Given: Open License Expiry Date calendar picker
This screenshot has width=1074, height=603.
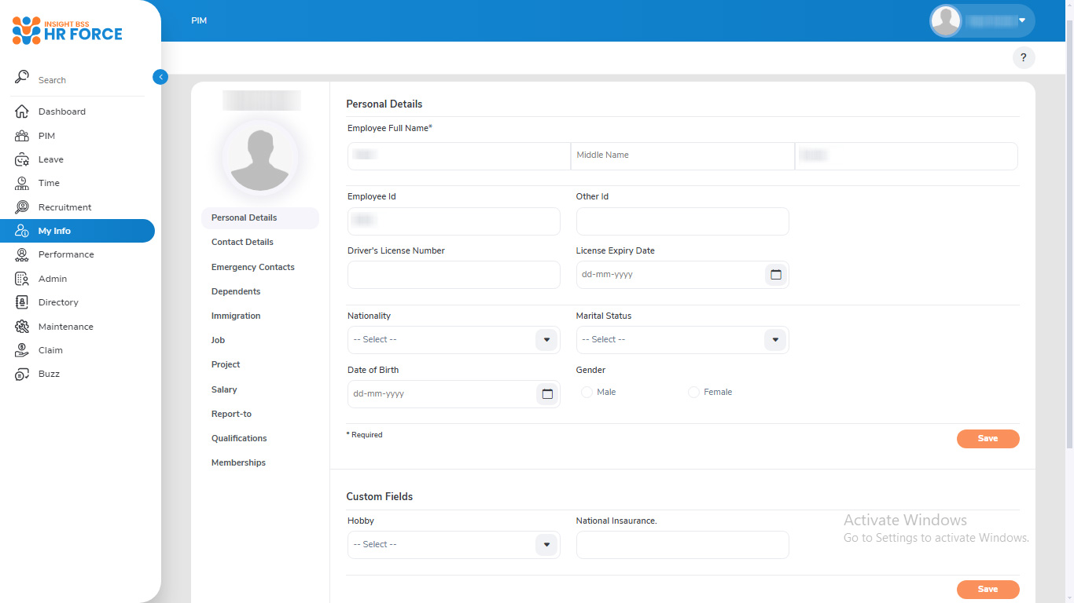Looking at the screenshot, I should (776, 275).
